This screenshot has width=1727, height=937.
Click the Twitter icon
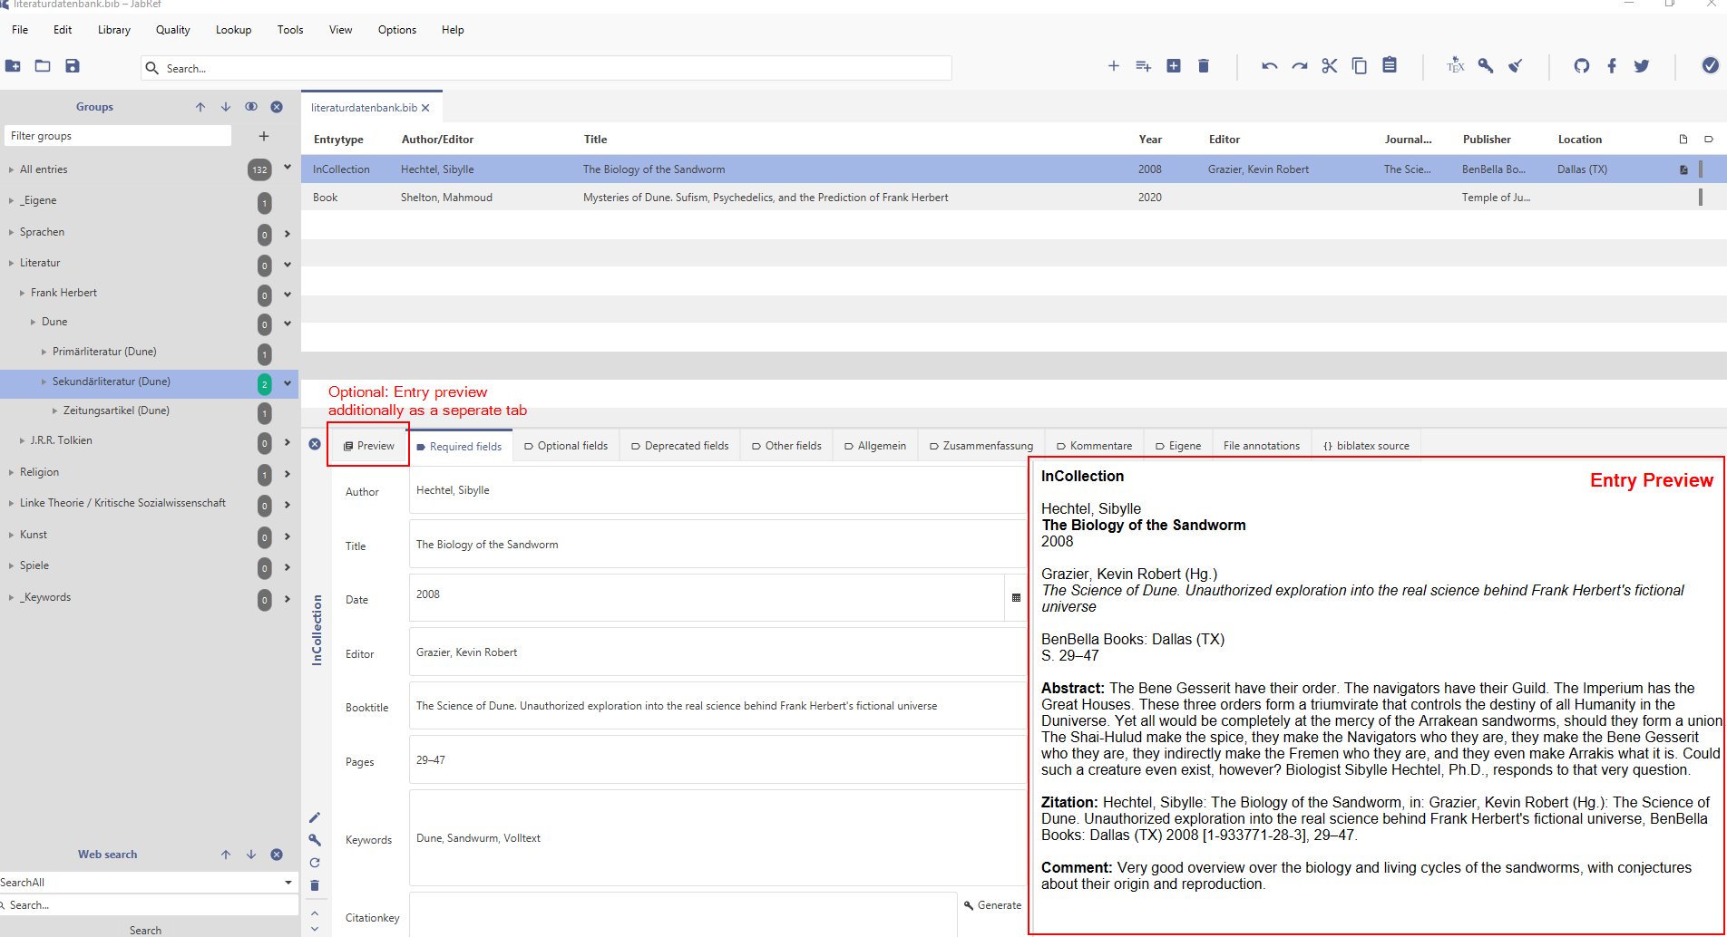coord(1642,66)
